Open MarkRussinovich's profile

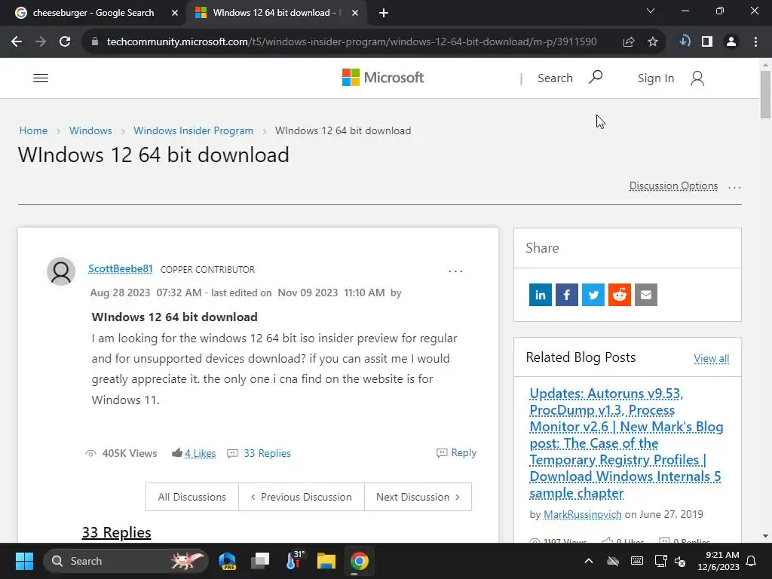(582, 514)
